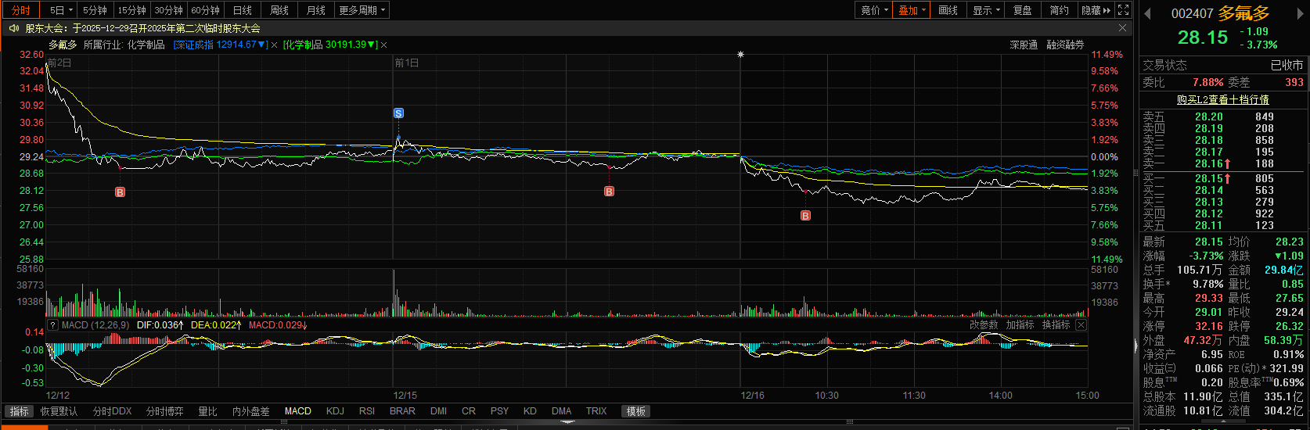Switch to the 日线 daily chart tab
The image size is (1310, 430).
243,10
